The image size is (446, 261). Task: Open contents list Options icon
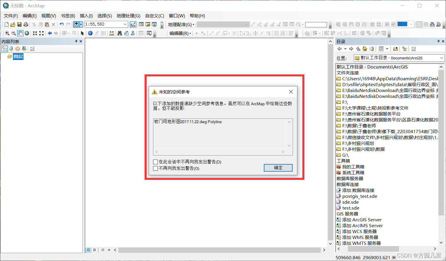[x=32, y=49]
